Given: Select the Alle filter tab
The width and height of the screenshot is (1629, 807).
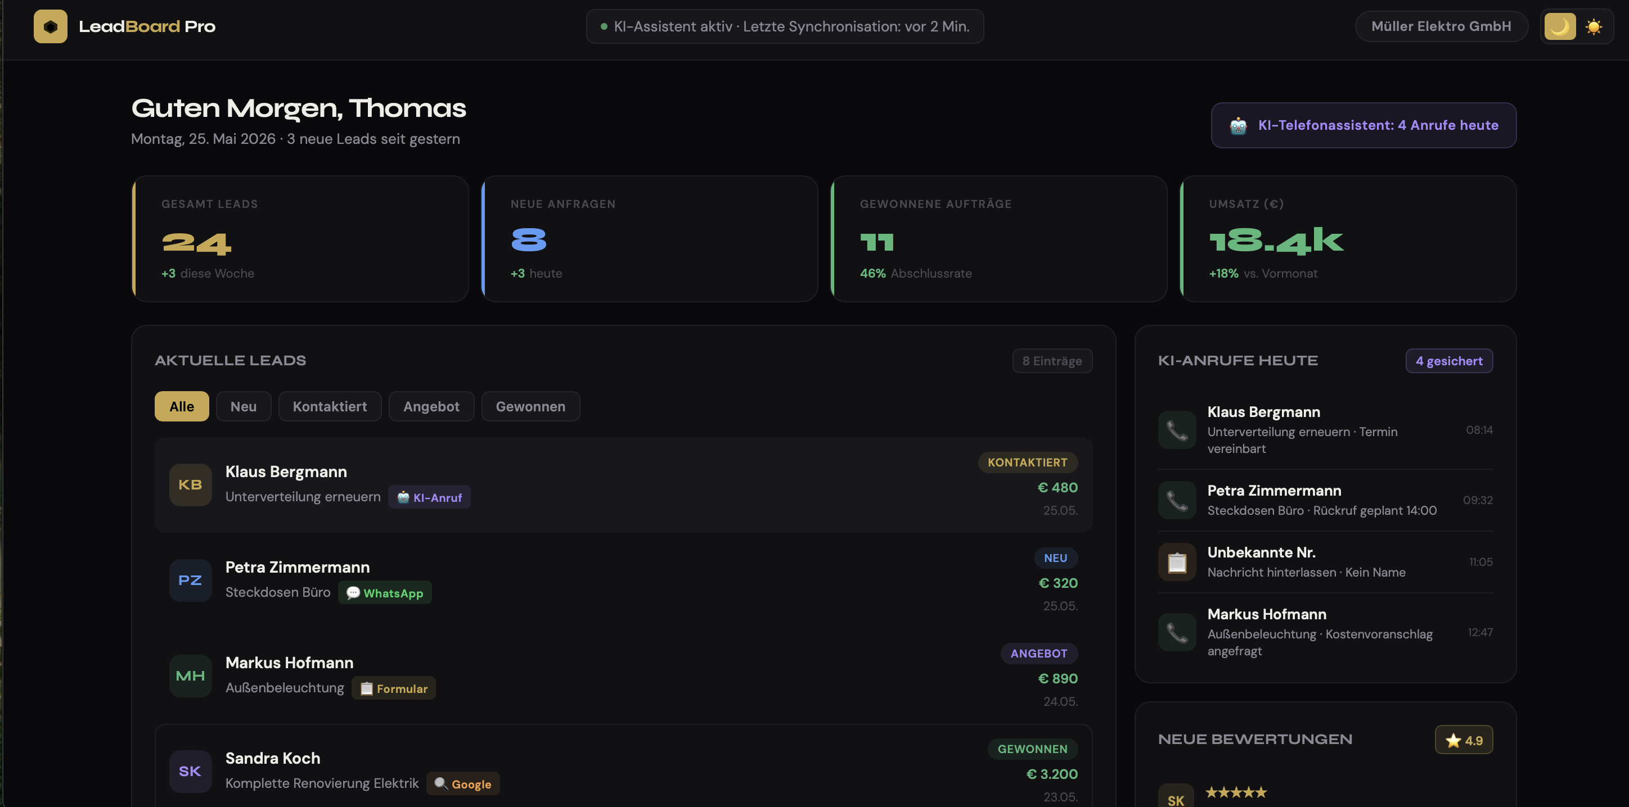Looking at the screenshot, I should [182, 406].
